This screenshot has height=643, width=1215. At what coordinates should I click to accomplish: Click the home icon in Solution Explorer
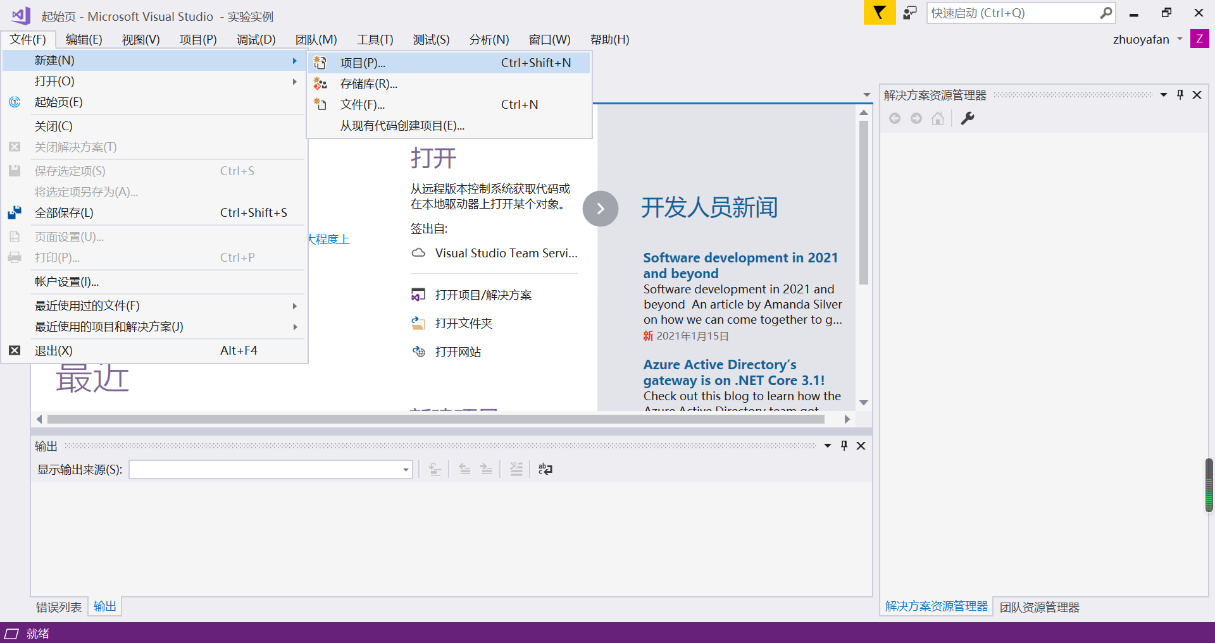tap(938, 118)
